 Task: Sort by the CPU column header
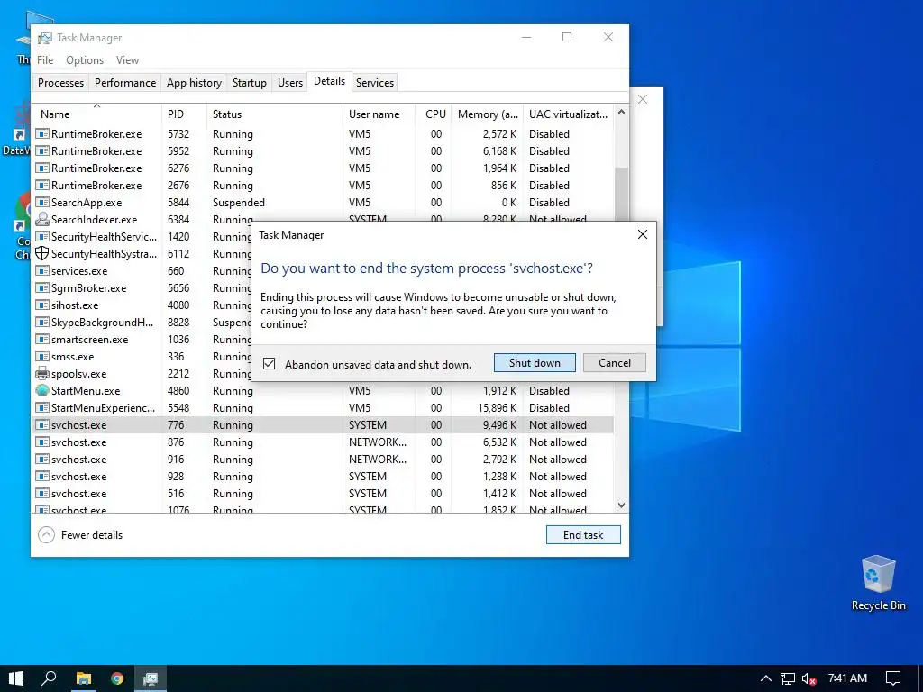[x=434, y=114]
